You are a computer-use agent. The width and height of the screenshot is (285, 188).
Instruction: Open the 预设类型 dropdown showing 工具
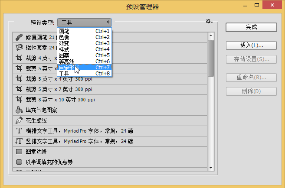84,23
